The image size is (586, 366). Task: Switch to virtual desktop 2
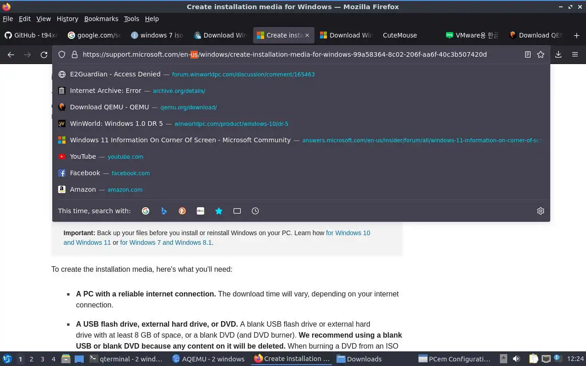31,359
